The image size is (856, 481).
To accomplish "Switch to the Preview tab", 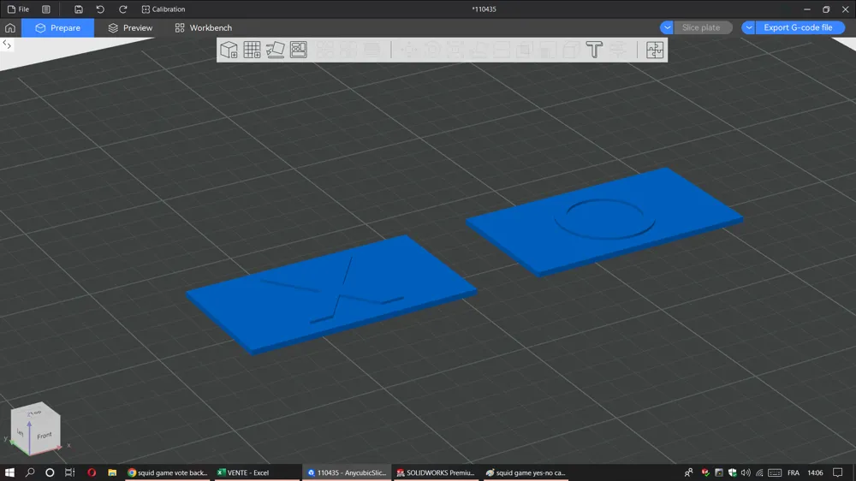I will pos(130,28).
